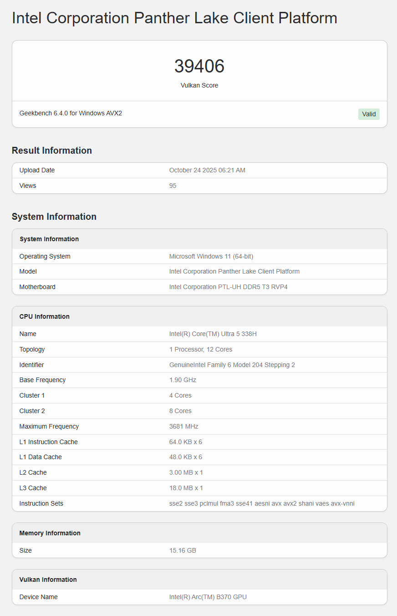
Task: Click the CPU Information panel header
Action: click(44, 316)
